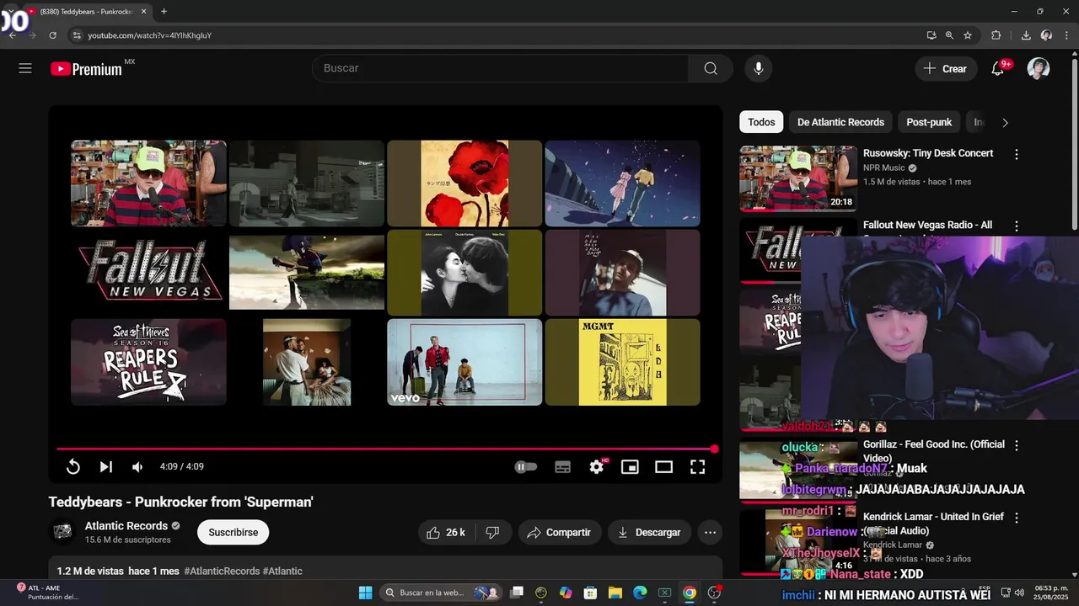Play the vevo endscreen suggestion

[x=464, y=362]
